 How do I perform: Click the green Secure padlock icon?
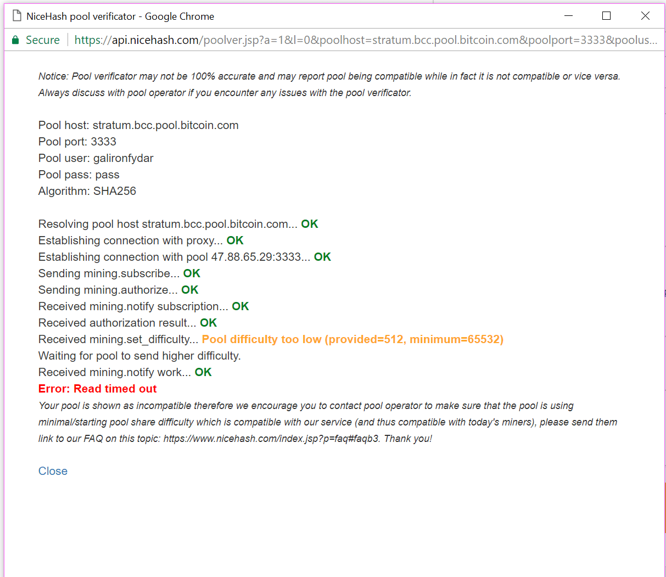tap(15, 40)
